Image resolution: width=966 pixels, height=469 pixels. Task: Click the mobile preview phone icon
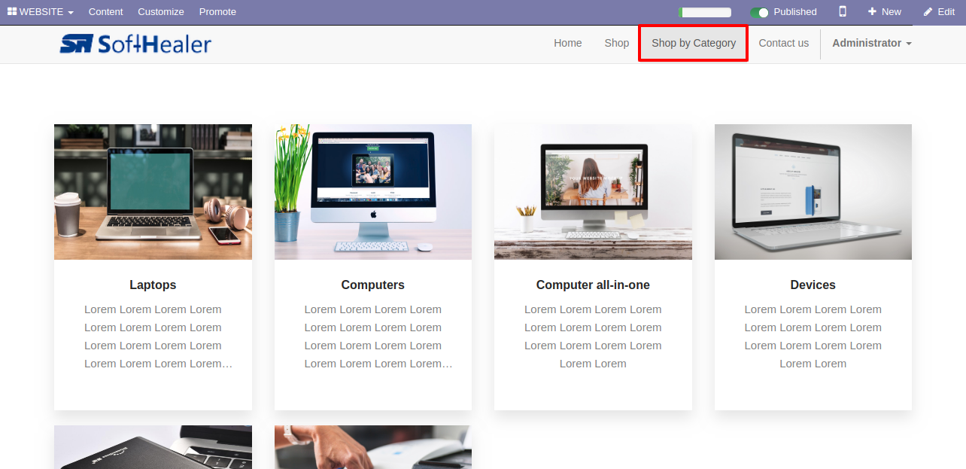[x=843, y=12]
